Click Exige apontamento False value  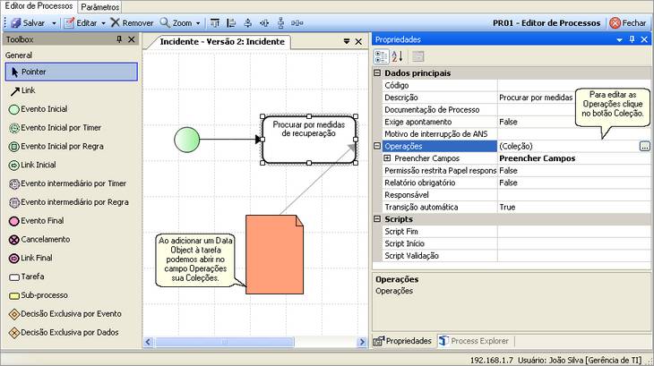point(574,122)
